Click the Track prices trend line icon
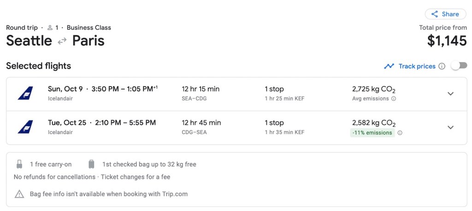 click(389, 66)
